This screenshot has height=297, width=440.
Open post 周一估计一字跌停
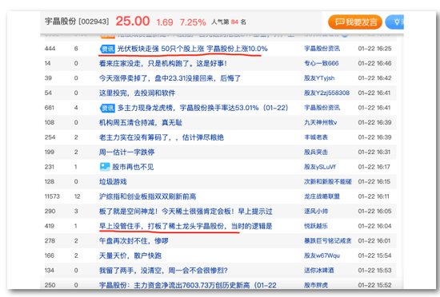pos(126,152)
